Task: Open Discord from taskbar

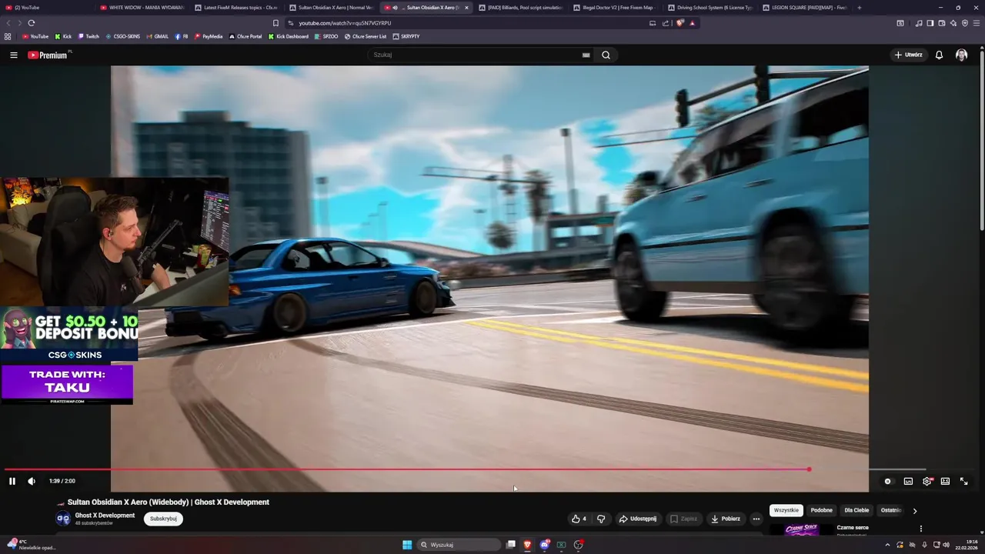Action: [545, 545]
